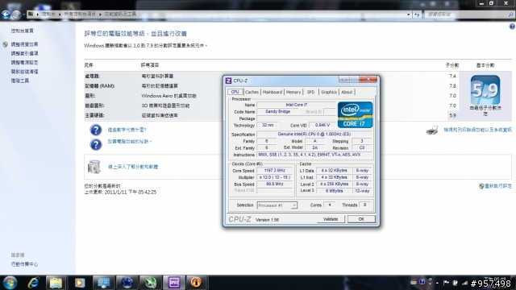This screenshot has height=290, width=516.
Task: Open the Processor #1 selection dropdown
Action: click(x=277, y=205)
